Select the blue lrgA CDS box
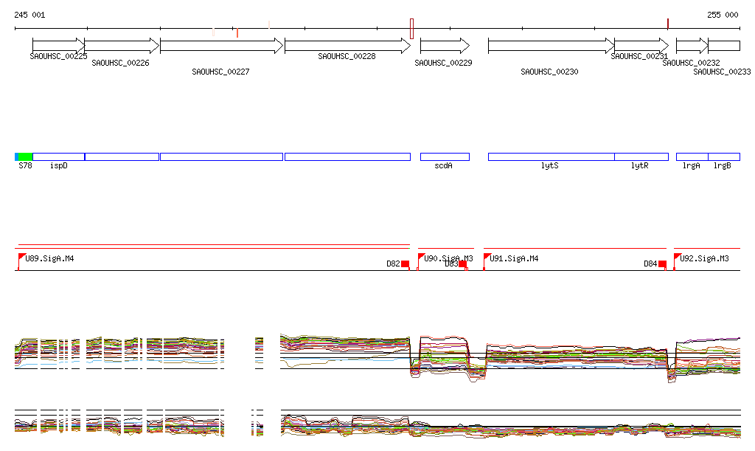The width and height of the screenshot is (755, 451). pyautogui.click(x=692, y=156)
